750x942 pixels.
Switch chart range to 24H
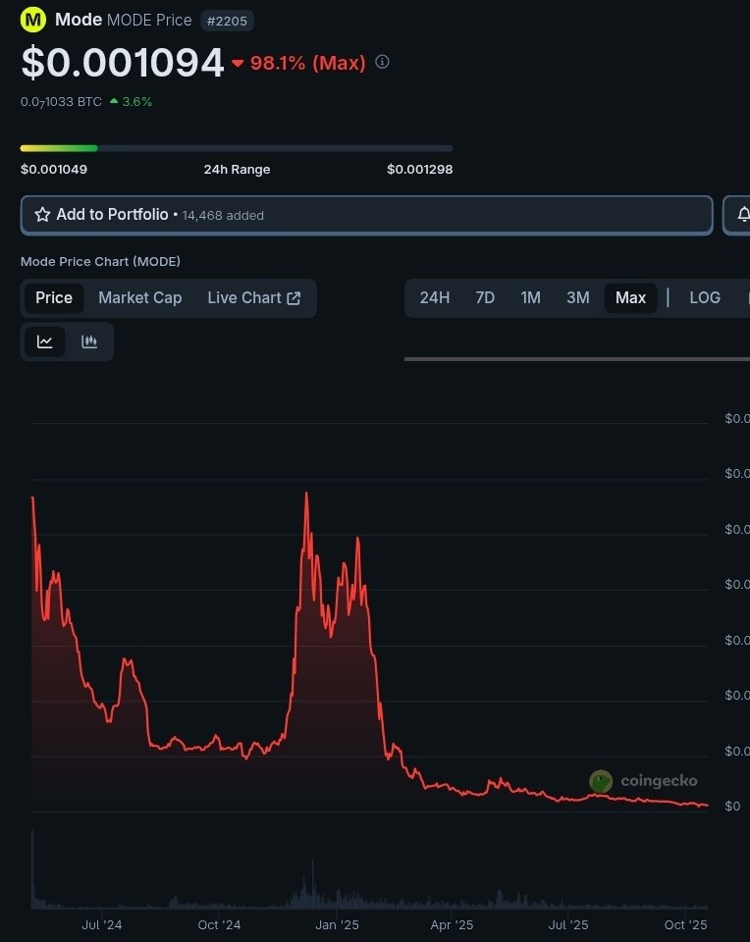(435, 297)
